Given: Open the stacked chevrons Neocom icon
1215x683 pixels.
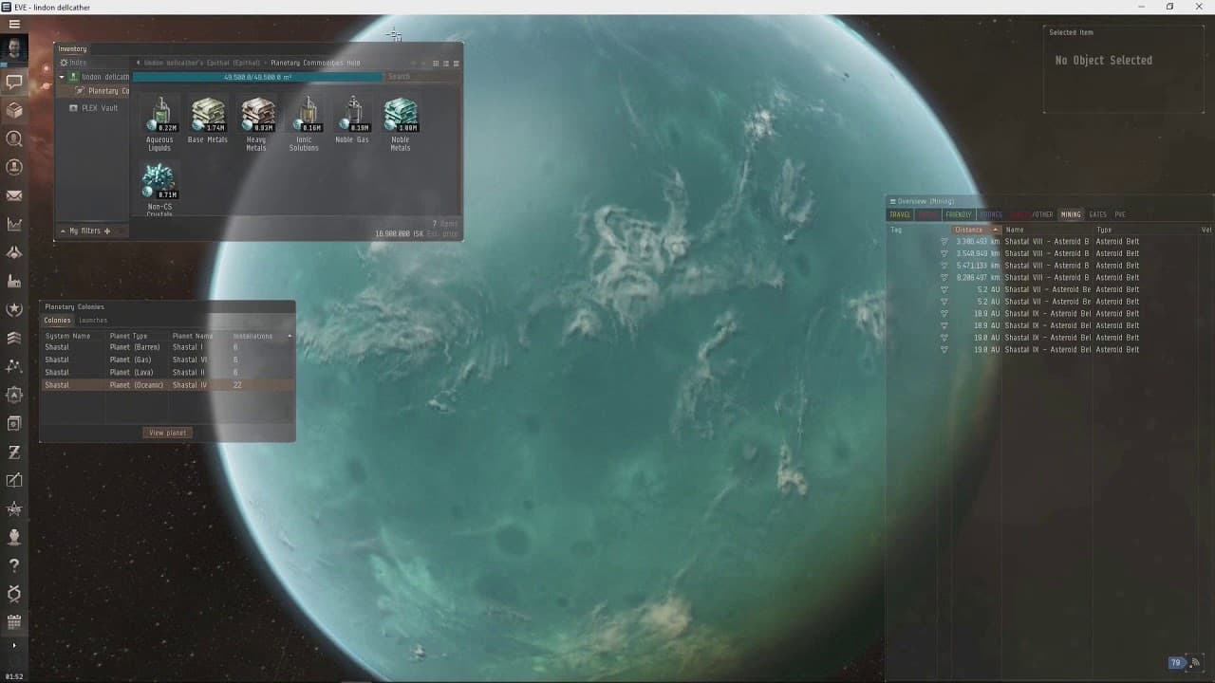Looking at the screenshot, I should [14, 338].
